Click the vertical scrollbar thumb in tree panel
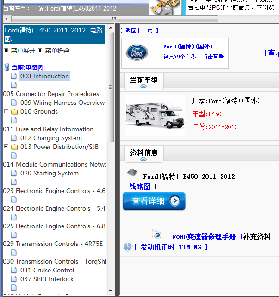The width and height of the screenshot is (279, 297). point(110,87)
